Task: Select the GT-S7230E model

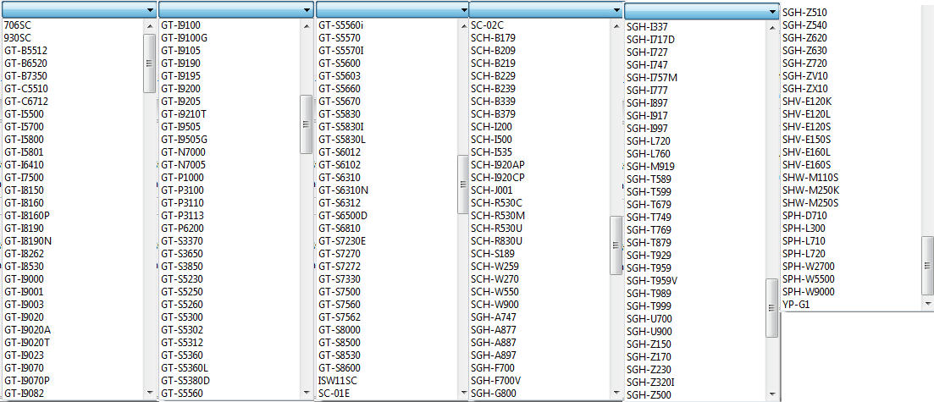Action: pyautogui.click(x=342, y=240)
